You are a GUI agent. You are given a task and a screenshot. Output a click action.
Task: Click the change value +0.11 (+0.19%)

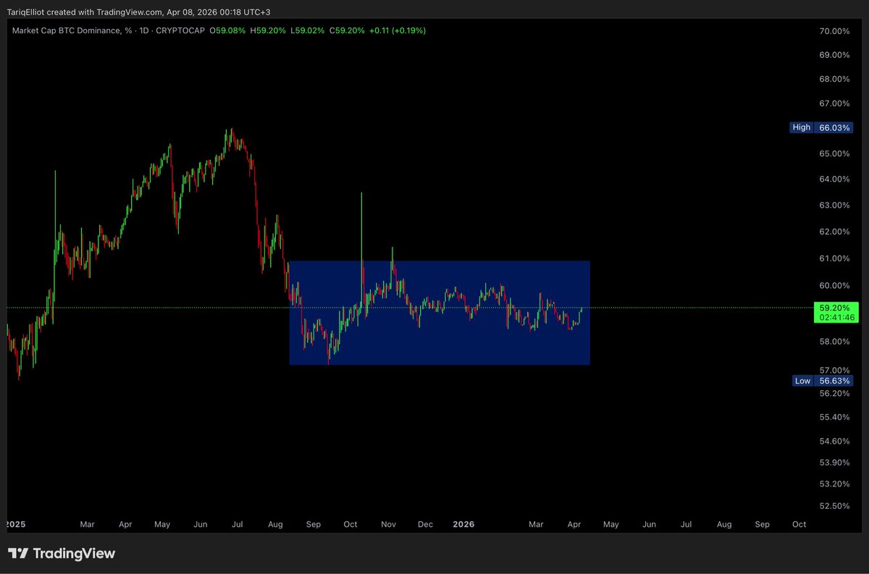[x=398, y=30]
